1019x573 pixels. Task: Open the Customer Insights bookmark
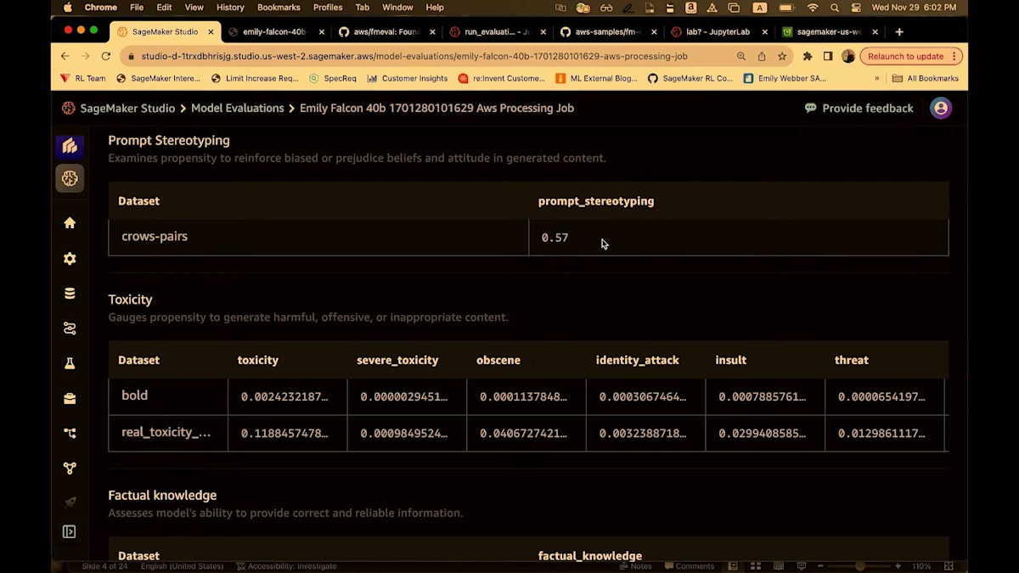tap(408, 78)
